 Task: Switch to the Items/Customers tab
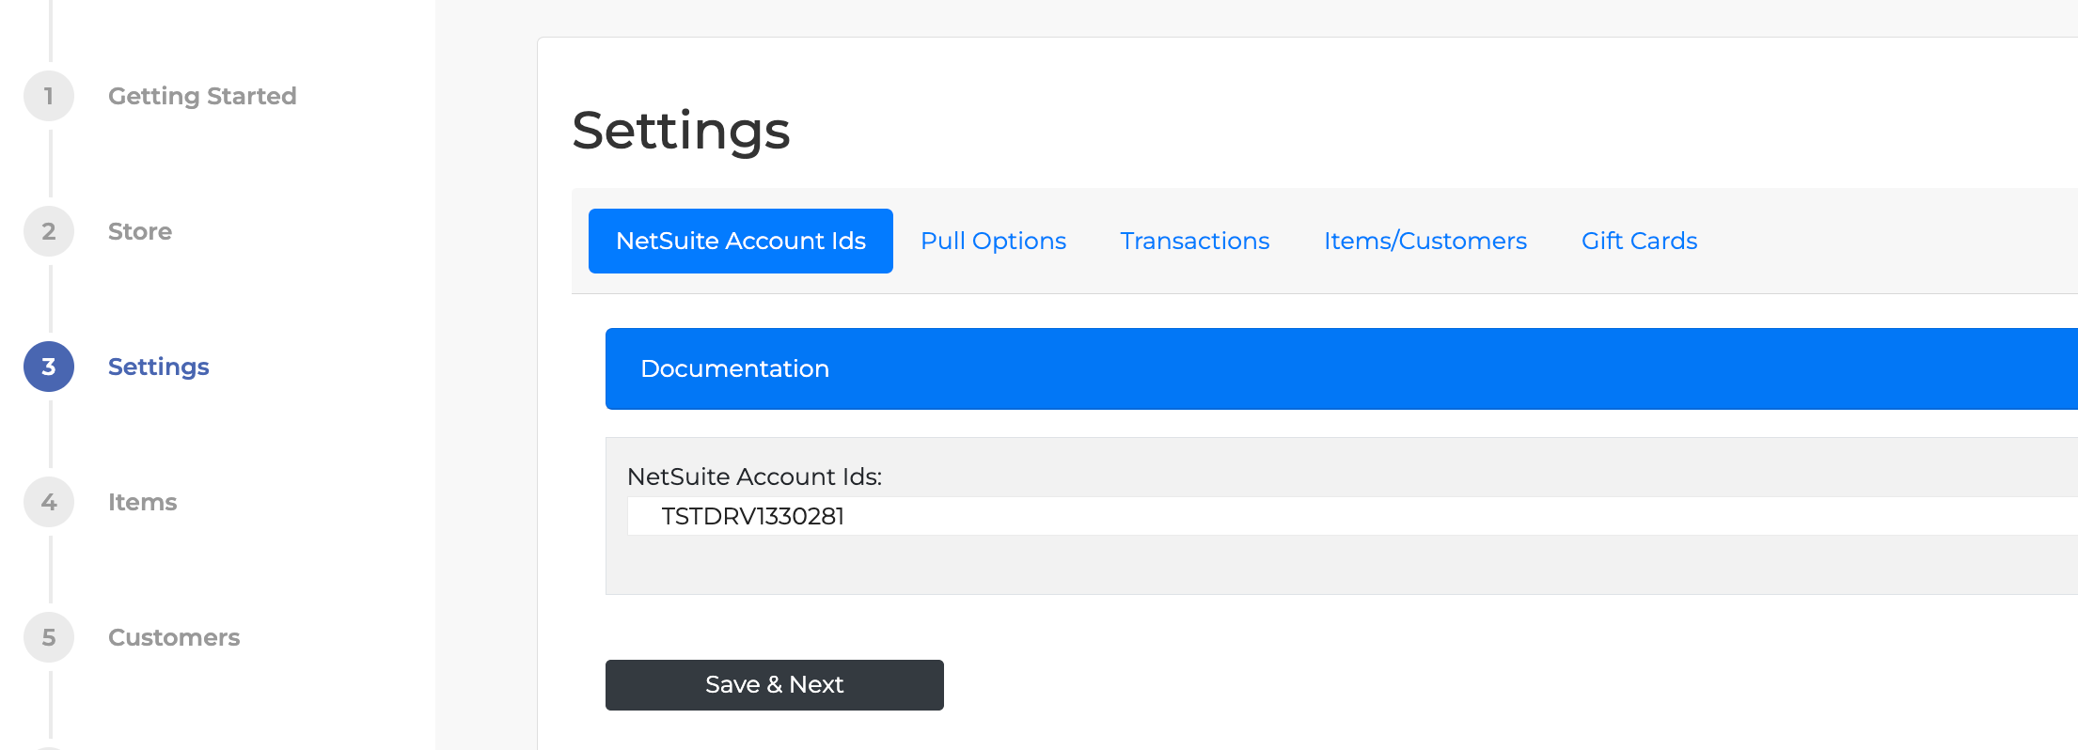1425,242
